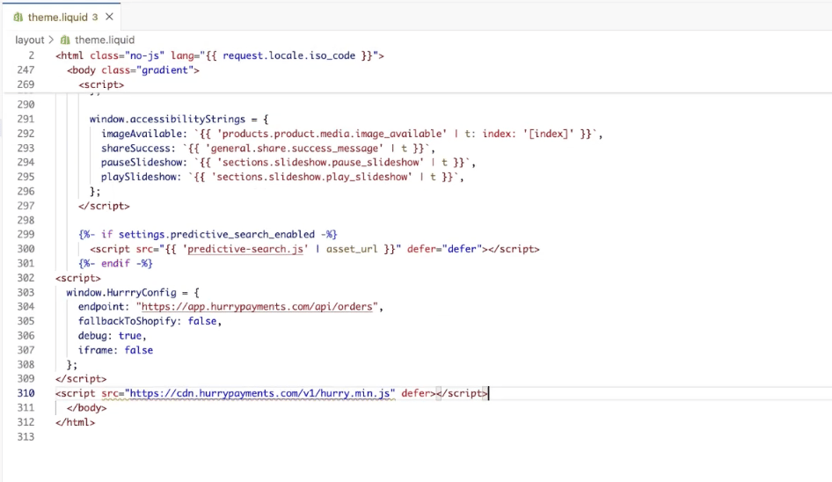
Task: Click the closing html tag
Action: pyautogui.click(x=76, y=422)
